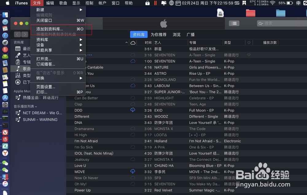Choose 打印... menu item

pos(58,92)
